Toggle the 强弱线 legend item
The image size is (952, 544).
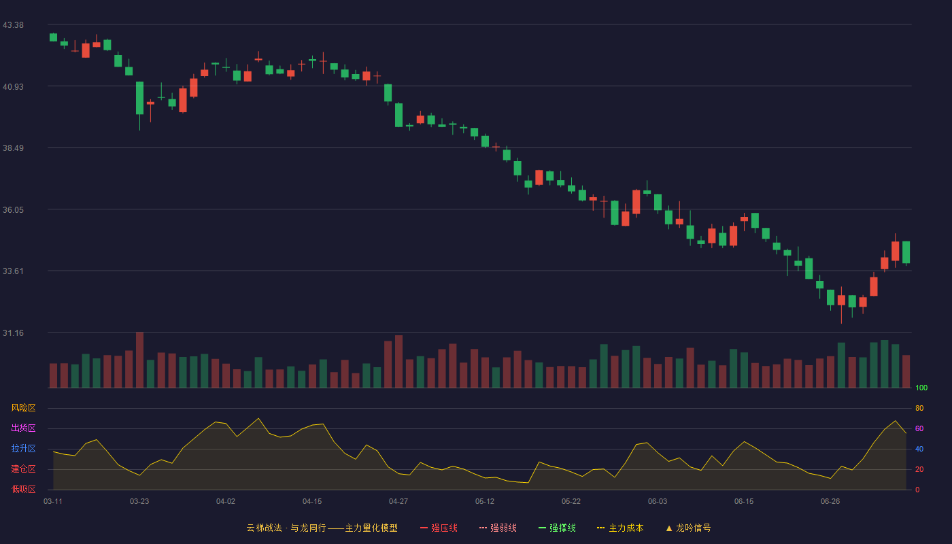(498, 528)
